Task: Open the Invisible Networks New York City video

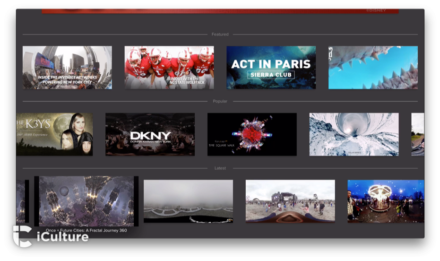Action: click(67, 68)
